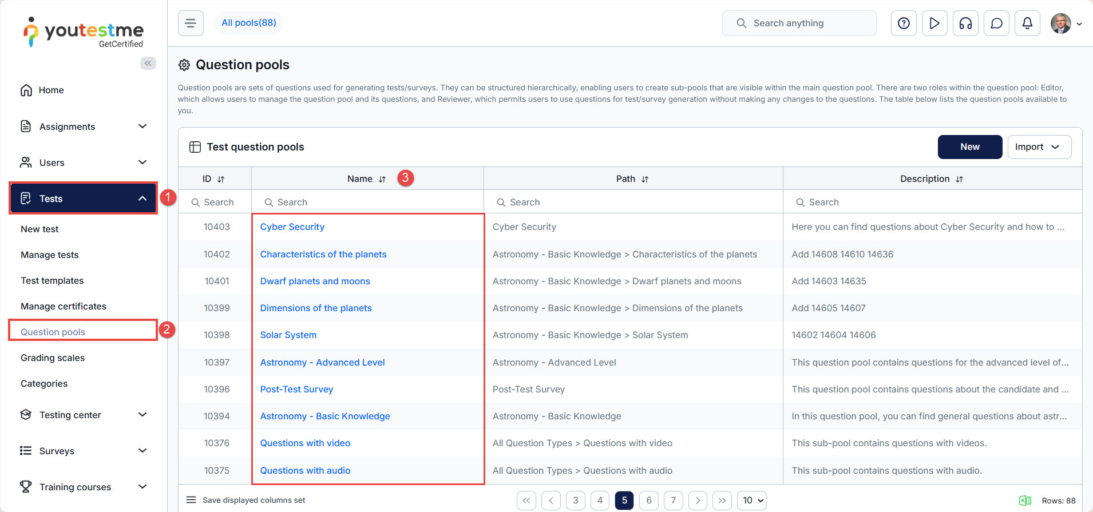
Task: Click the headphones support icon
Action: pos(965,23)
